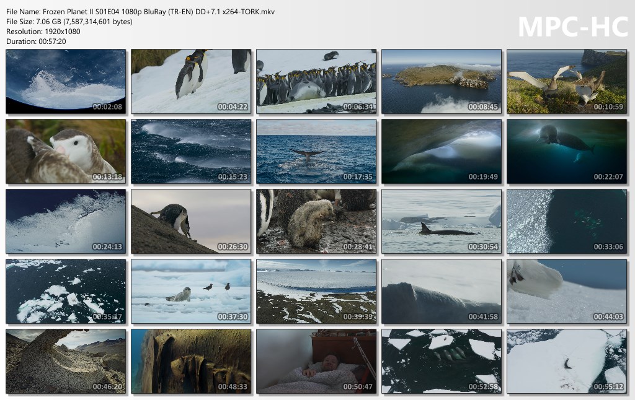Select the orca thumbnail at 00:30:54
This screenshot has width=635, height=400.
(442, 221)
